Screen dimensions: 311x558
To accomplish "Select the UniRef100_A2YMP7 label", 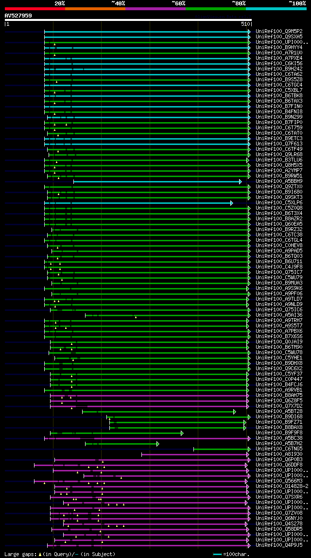I will (279, 171).
